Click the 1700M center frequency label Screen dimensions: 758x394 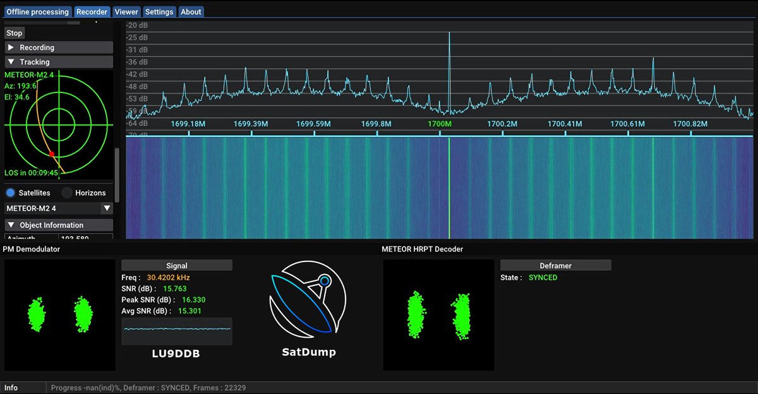pos(440,124)
